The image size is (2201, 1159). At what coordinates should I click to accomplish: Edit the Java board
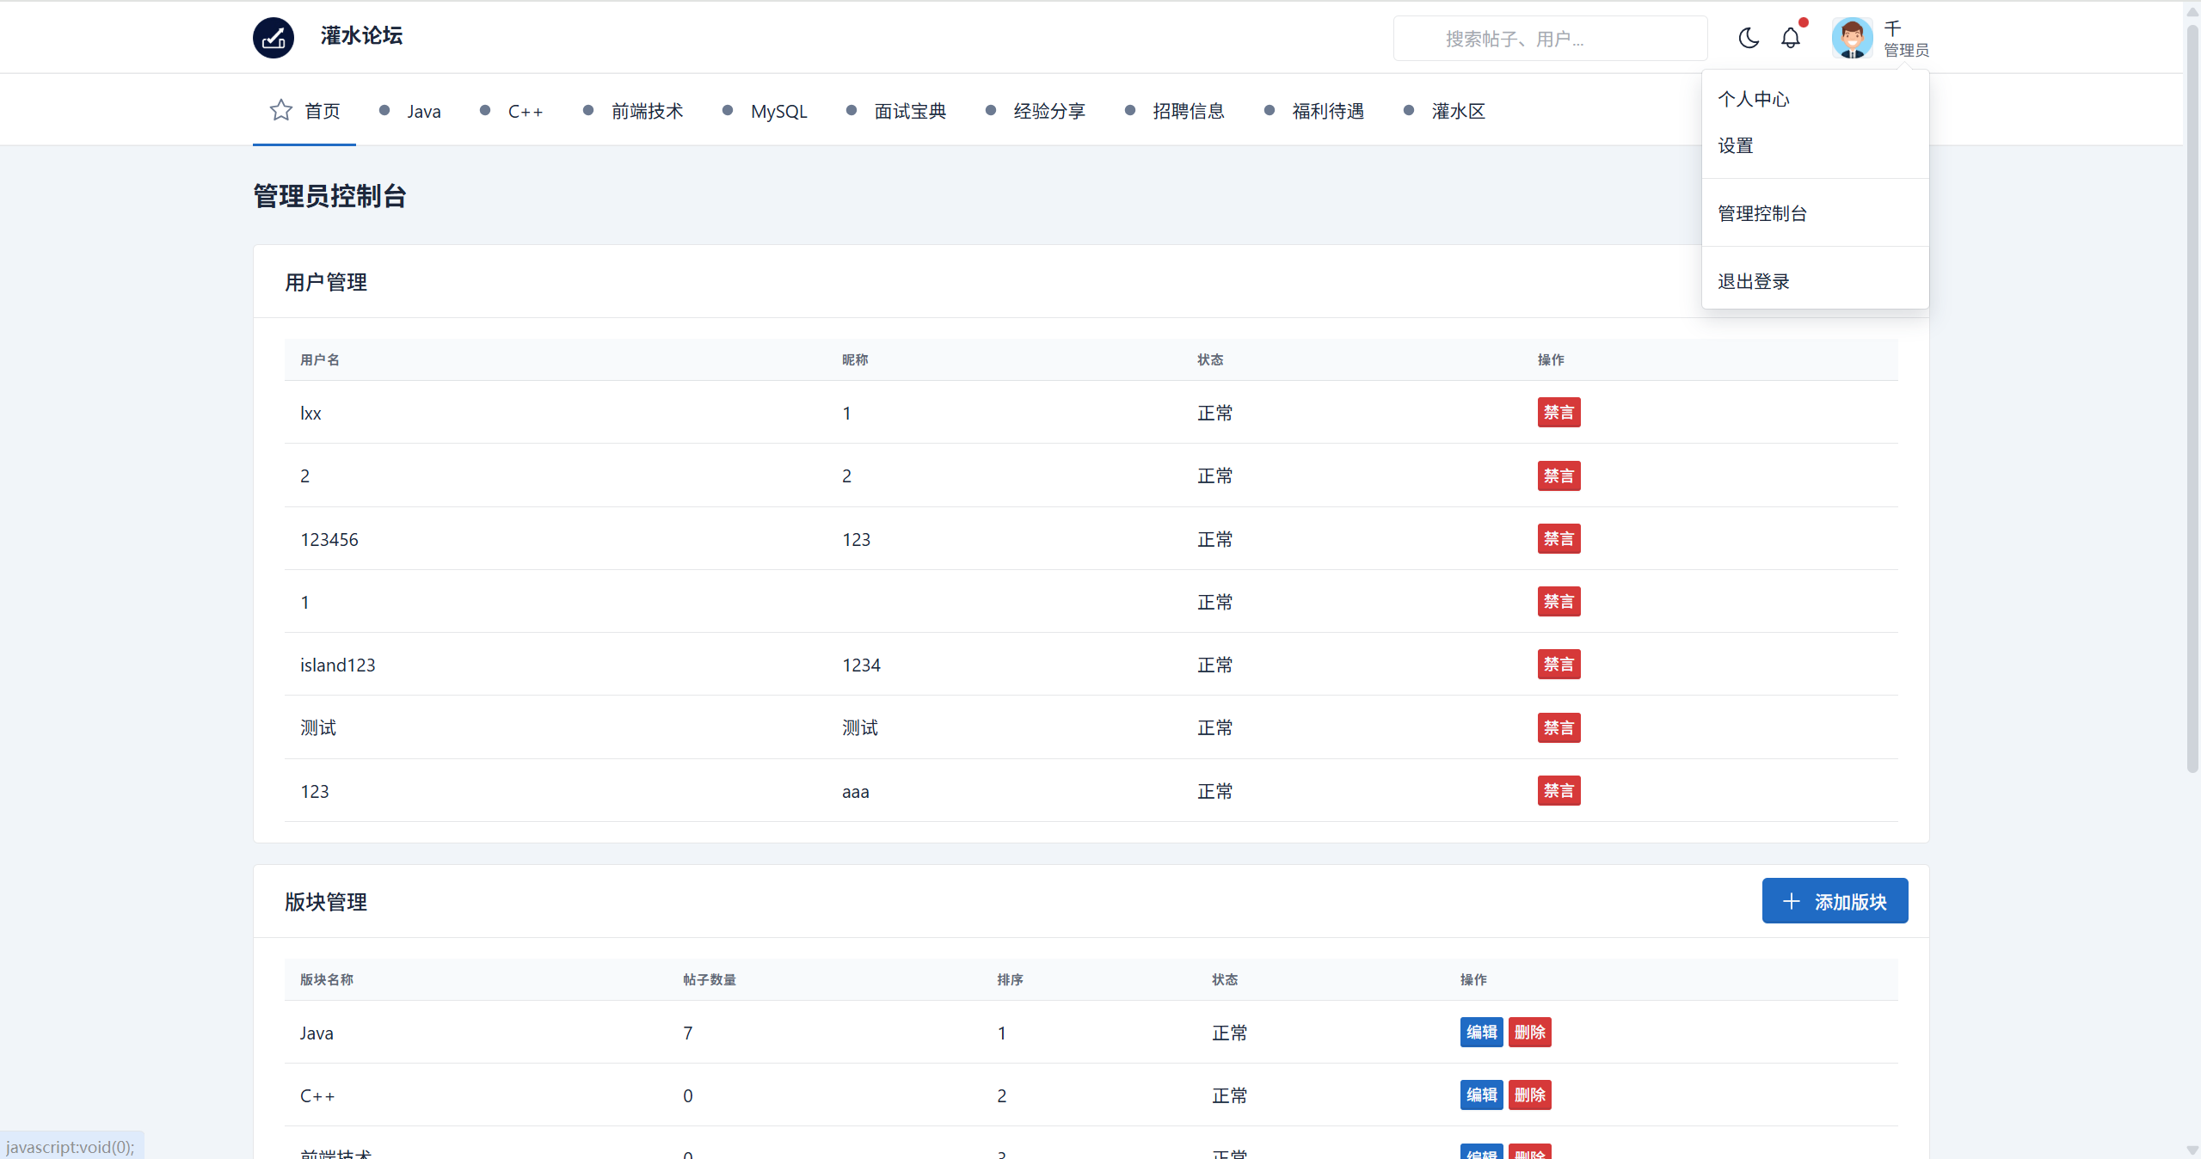coord(1481,1033)
